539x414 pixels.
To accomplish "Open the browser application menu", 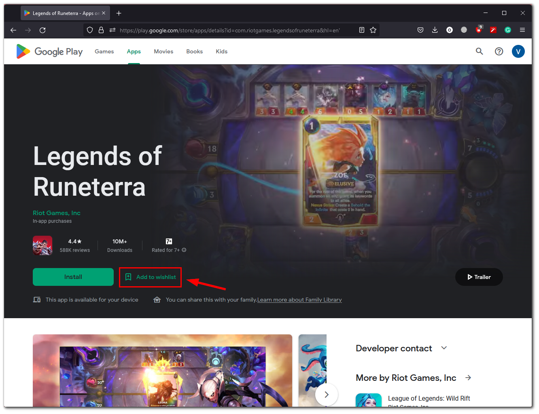I will pyautogui.click(x=522, y=30).
